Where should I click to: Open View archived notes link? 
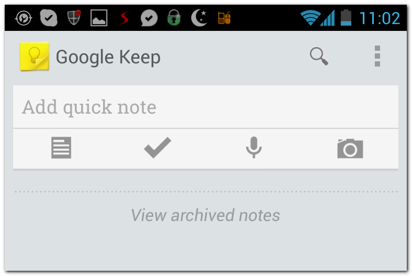click(x=205, y=215)
